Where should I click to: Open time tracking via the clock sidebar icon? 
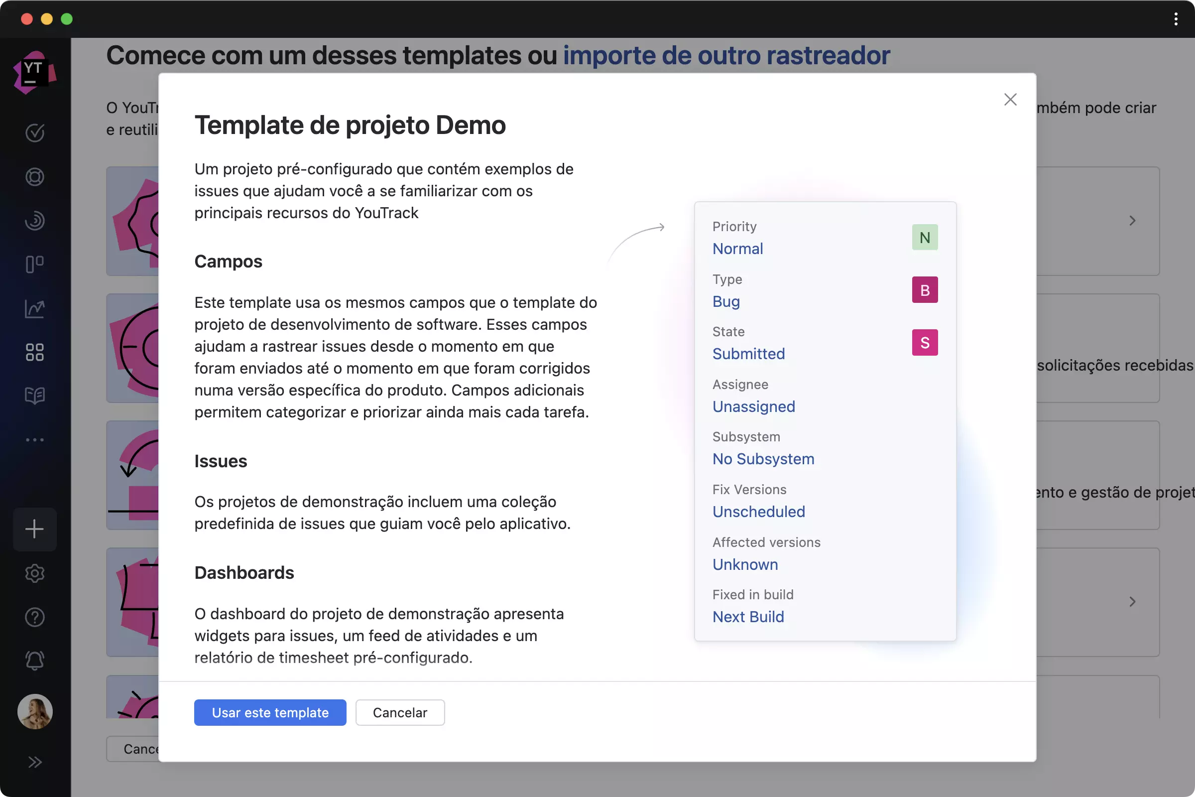(34, 221)
